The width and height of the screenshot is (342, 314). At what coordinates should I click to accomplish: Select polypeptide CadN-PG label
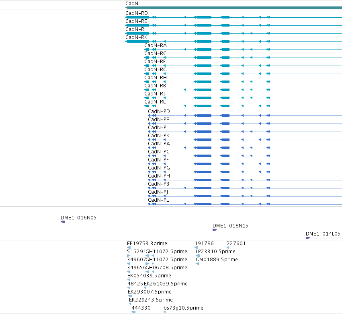click(159, 168)
